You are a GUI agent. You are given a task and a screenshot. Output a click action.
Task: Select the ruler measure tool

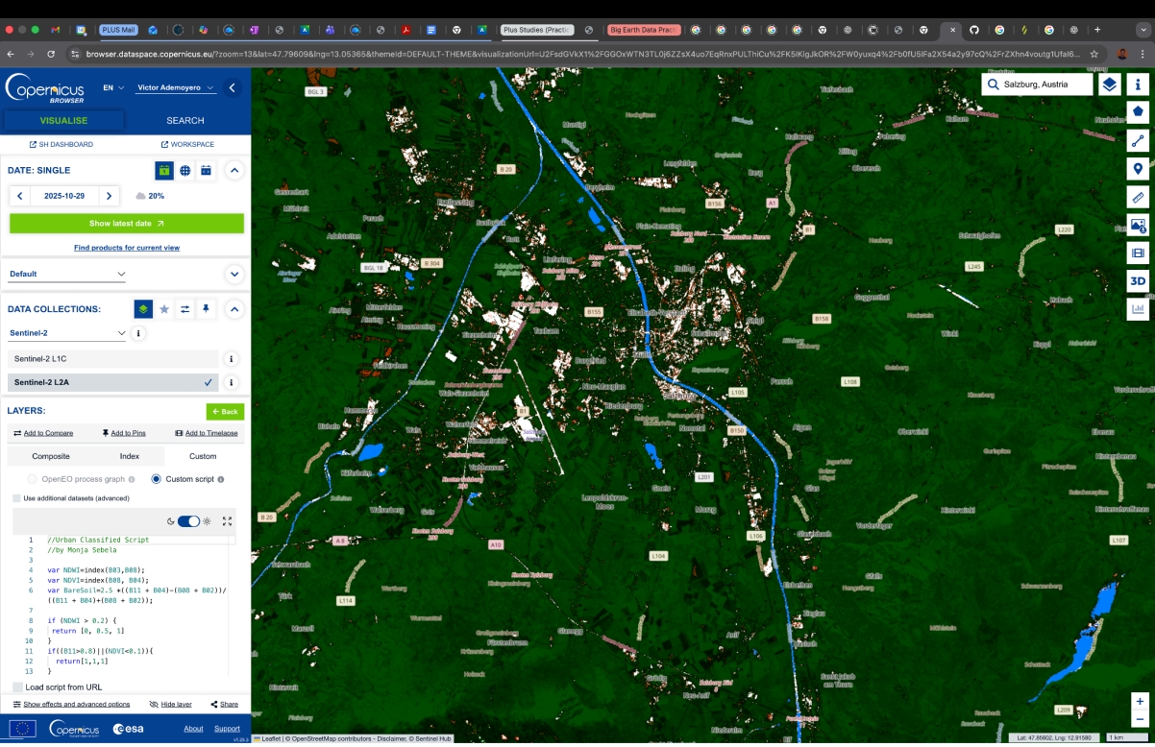pyautogui.click(x=1138, y=197)
